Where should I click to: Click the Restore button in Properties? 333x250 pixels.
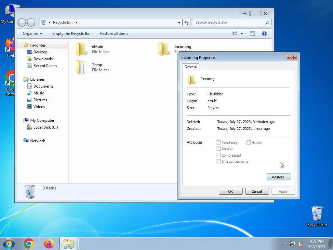coord(278,177)
